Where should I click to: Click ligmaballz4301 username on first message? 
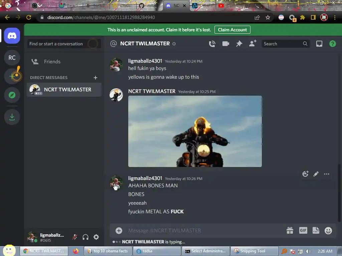pyautogui.click(x=145, y=61)
